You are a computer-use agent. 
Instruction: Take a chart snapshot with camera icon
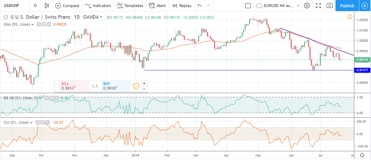[330, 6]
